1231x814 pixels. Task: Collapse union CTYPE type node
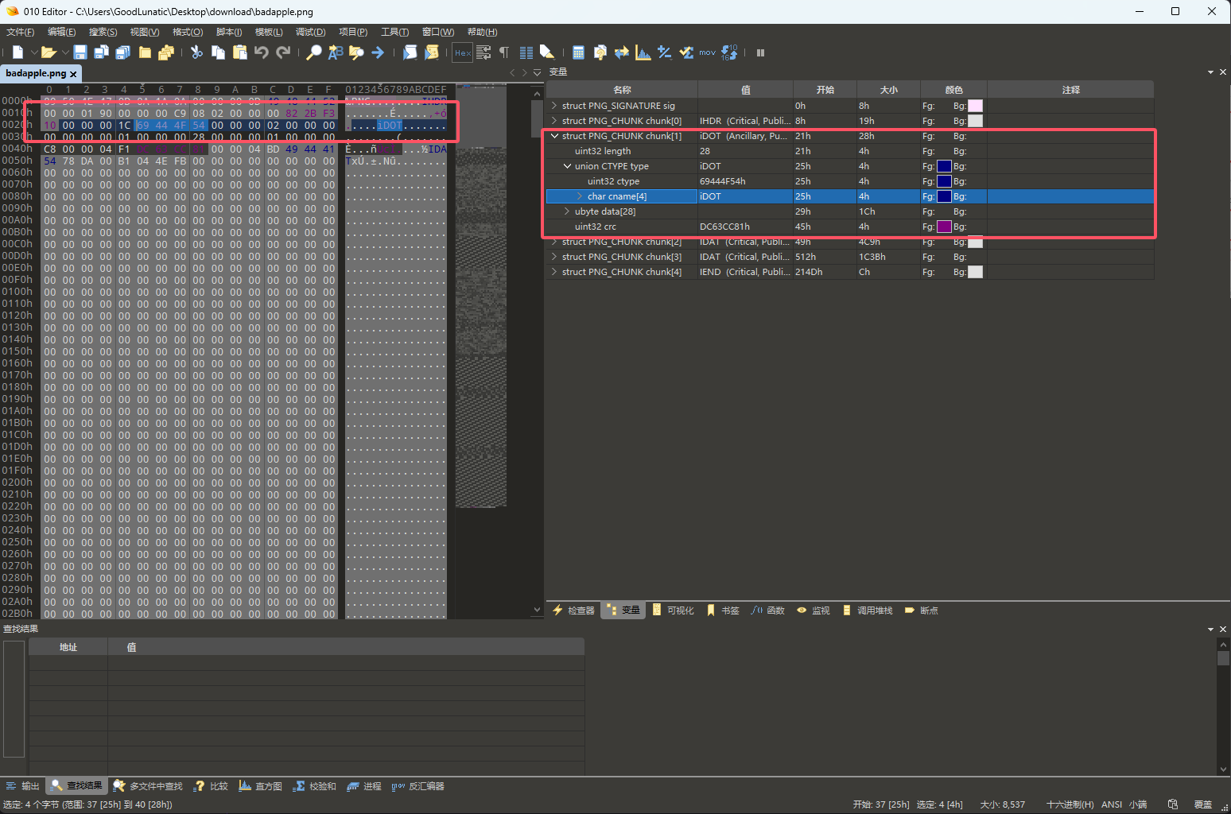(x=567, y=166)
